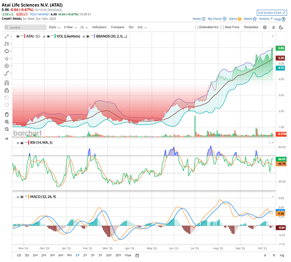Toggle VOL indicator visibility eye
Viewport: 291px width, 262px height.
pyautogui.click(x=48, y=36)
